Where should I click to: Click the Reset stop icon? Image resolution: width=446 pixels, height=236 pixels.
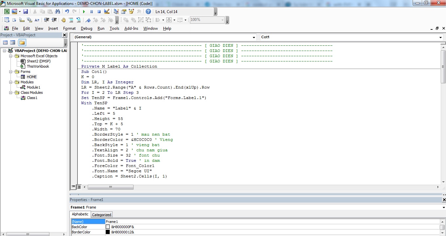99,11
